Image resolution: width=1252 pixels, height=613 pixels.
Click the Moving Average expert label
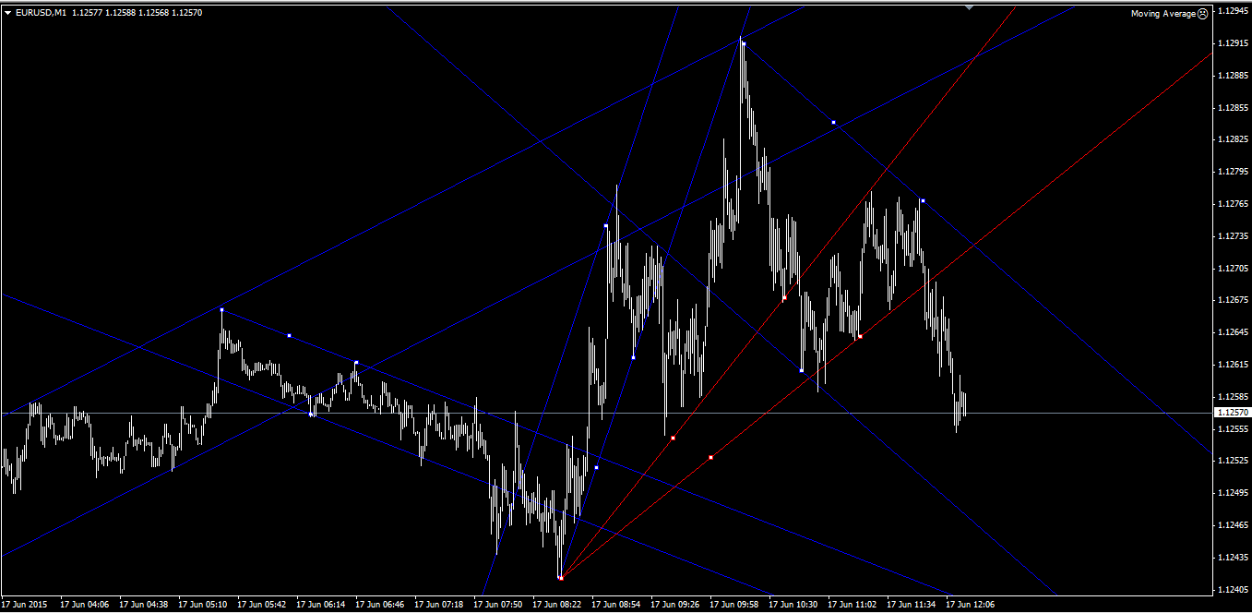1163,14
